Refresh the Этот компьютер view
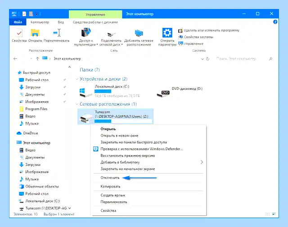This screenshot has height=227, width=288. tap(207, 59)
